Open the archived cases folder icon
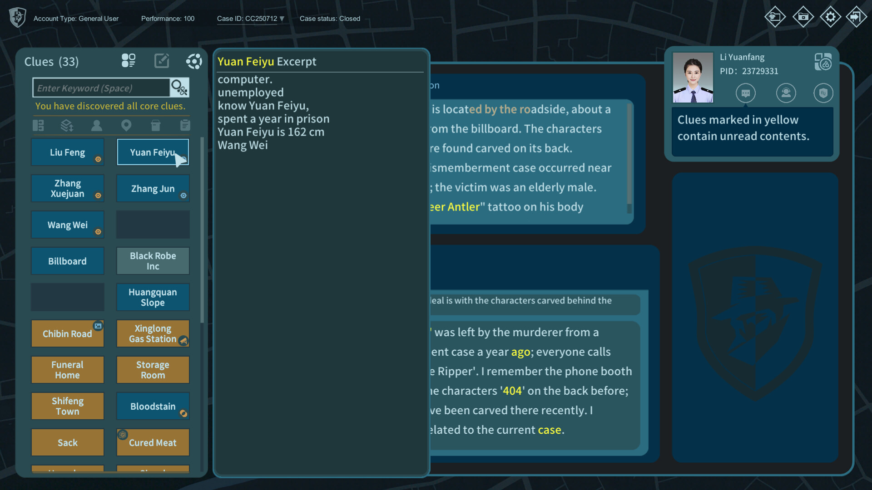872x490 pixels. [x=803, y=17]
